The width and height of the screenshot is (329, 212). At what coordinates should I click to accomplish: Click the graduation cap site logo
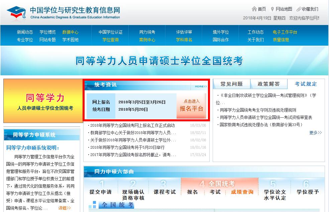pos(17,13)
